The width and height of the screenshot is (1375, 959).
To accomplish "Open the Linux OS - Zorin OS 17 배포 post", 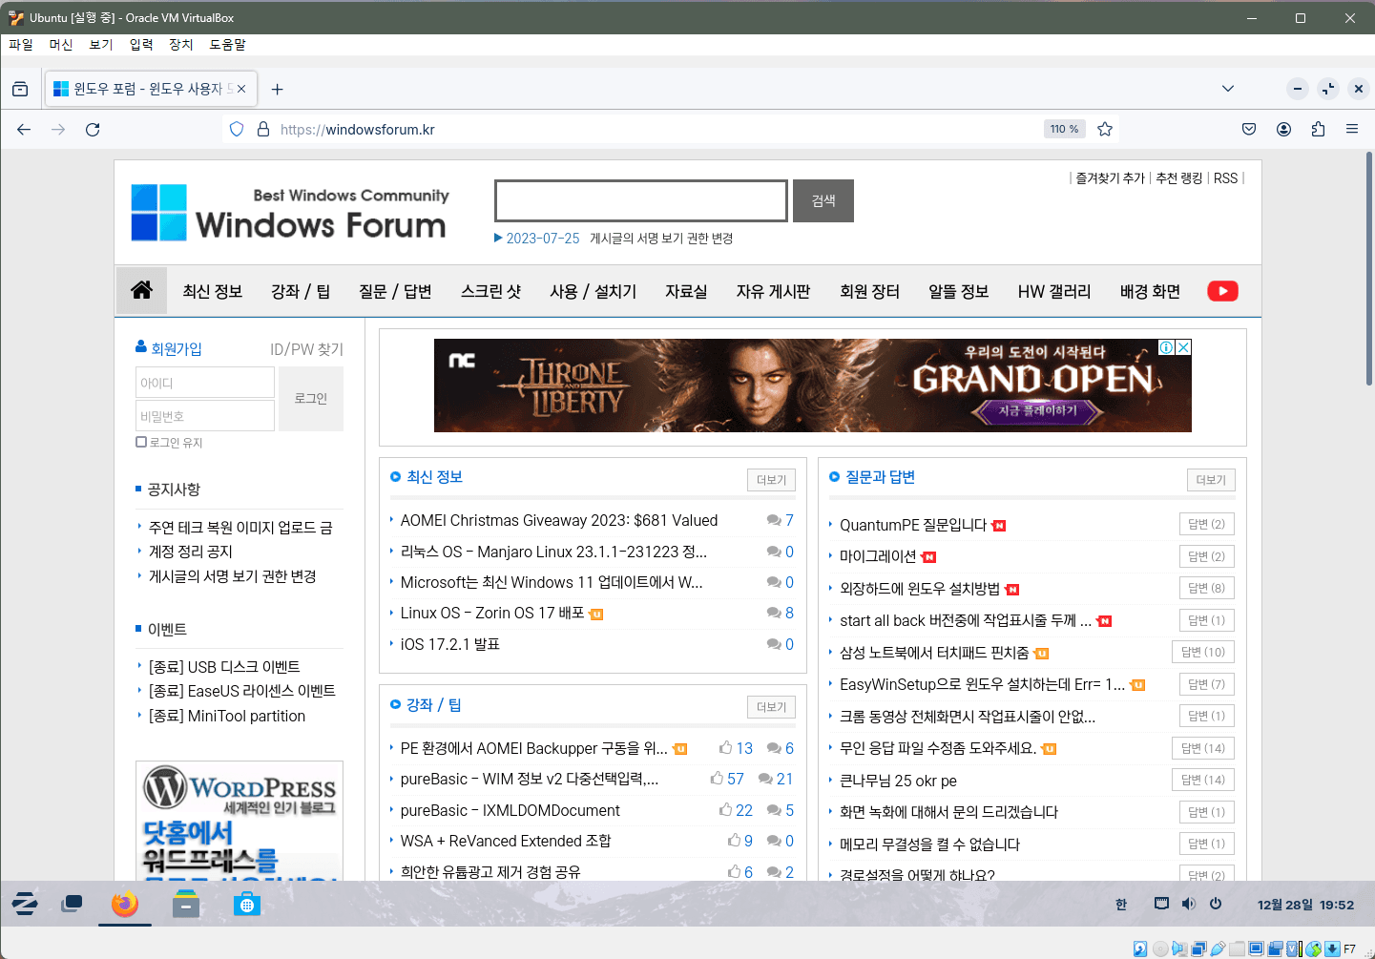I will pyautogui.click(x=492, y=613).
